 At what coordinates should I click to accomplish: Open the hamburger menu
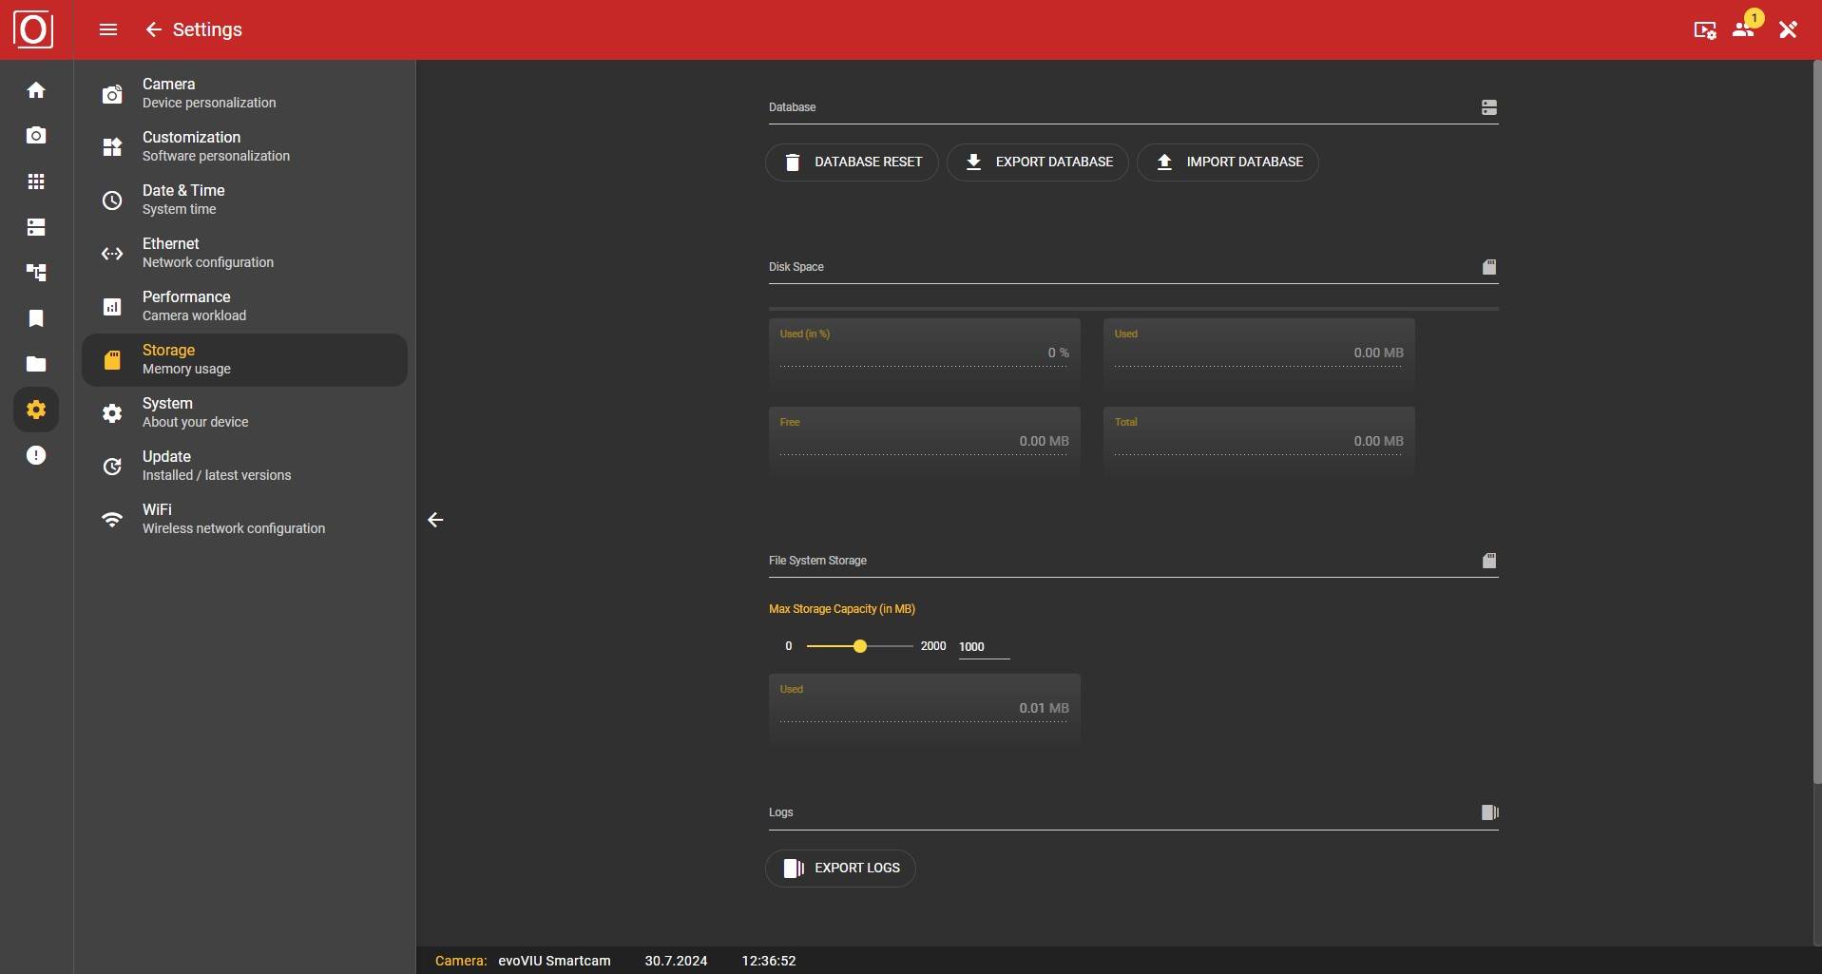[x=108, y=29]
